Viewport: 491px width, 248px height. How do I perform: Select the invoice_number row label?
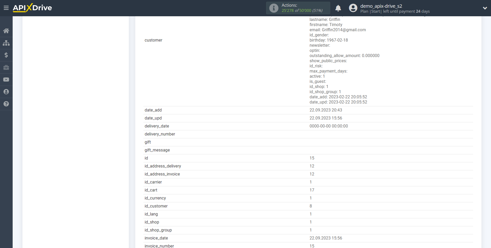pyautogui.click(x=159, y=246)
